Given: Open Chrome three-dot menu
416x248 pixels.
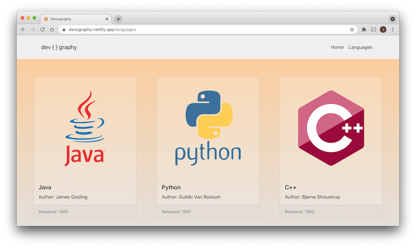Looking at the screenshot, I should pyautogui.click(x=393, y=29).
